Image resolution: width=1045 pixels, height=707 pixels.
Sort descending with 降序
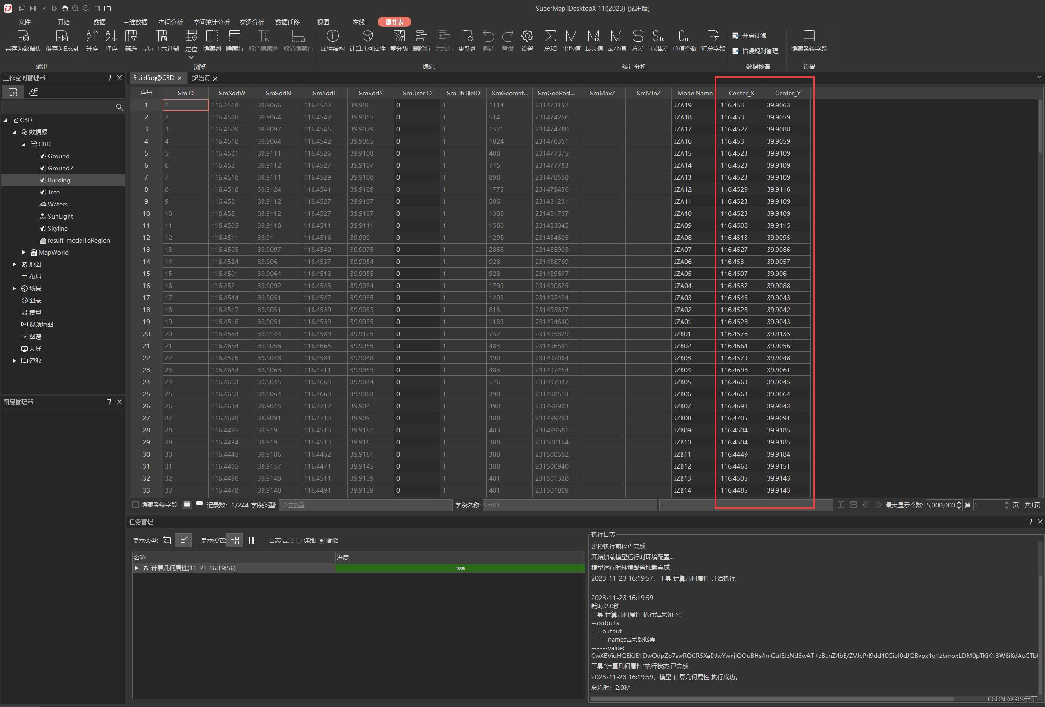(111, 41)
